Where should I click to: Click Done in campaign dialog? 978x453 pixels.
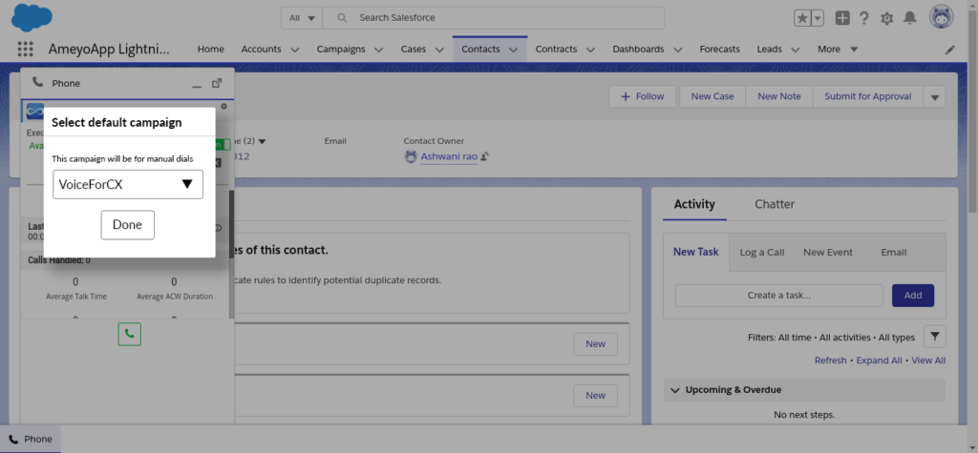[x=127, y=225]
